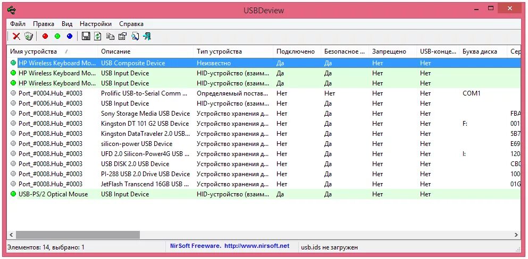Click the scrollbar right arrow
Screen dimensions: 528x259
pos(516,235)
